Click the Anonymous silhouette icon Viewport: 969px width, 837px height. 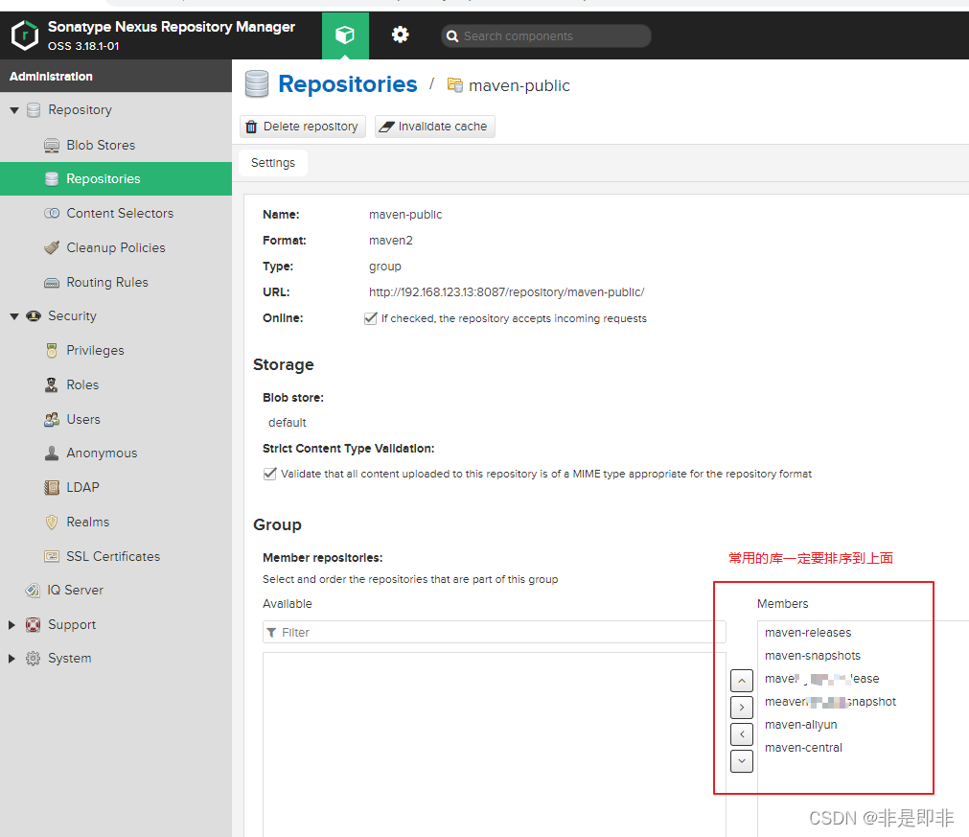click(52, 453)
